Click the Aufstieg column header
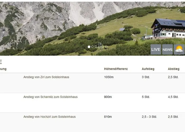This screenshot has width=185, height=132. (x=148, y=69)
